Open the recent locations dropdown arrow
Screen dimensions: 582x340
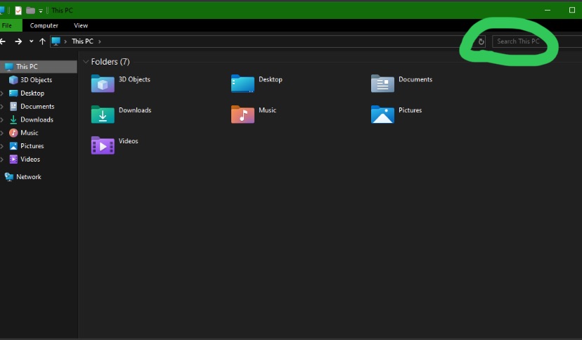(31, 41)
